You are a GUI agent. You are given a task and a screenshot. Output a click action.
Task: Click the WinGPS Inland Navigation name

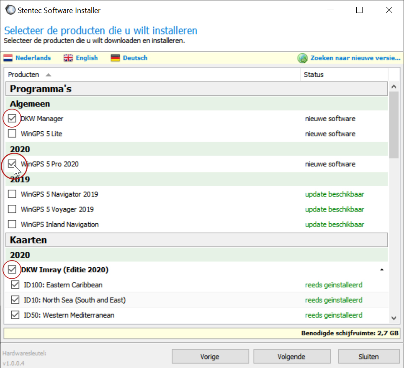(60, 224)
